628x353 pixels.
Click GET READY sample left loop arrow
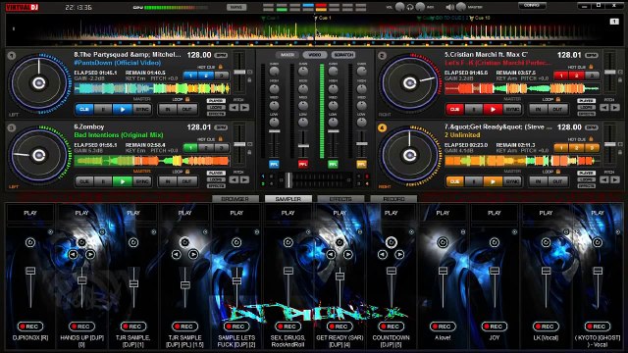click(331, 254)
